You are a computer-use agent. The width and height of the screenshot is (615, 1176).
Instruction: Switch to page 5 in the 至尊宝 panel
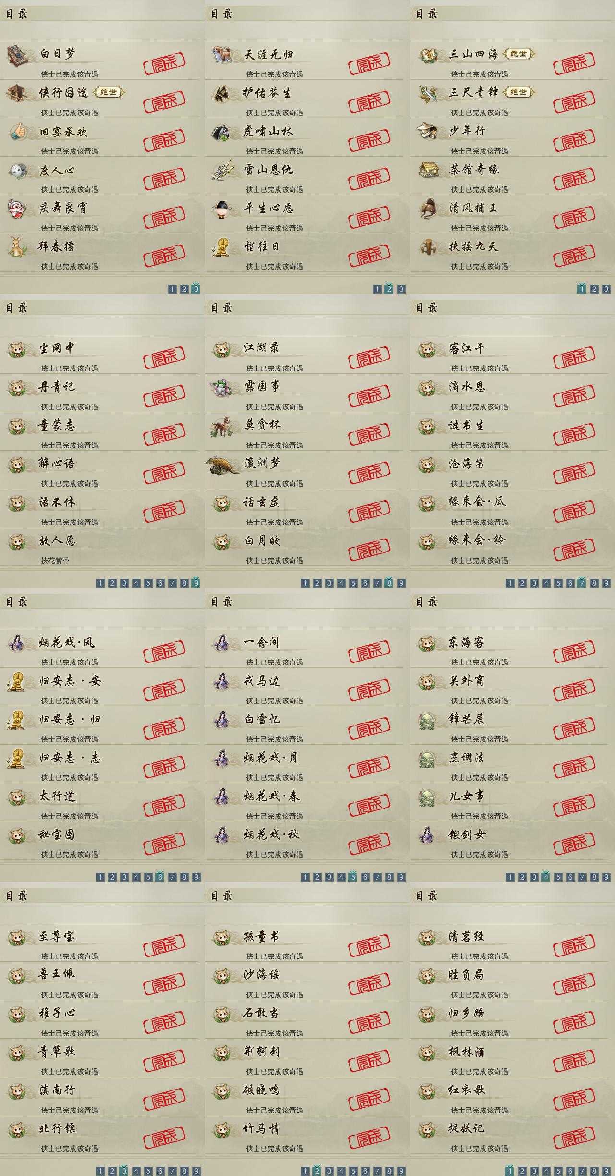[148, 1171]
